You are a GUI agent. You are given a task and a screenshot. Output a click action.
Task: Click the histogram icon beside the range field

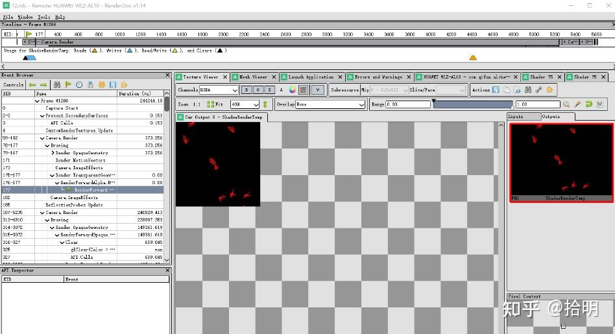[599, 104]
